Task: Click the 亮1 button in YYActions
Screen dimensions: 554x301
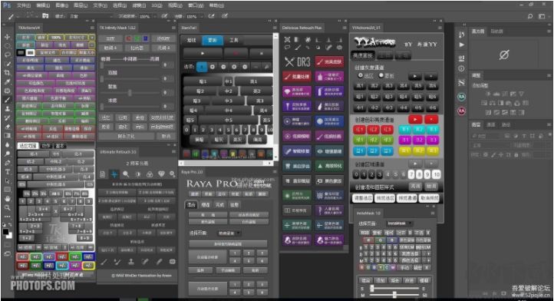Action: pyautogui.click(x=359, y=86)
